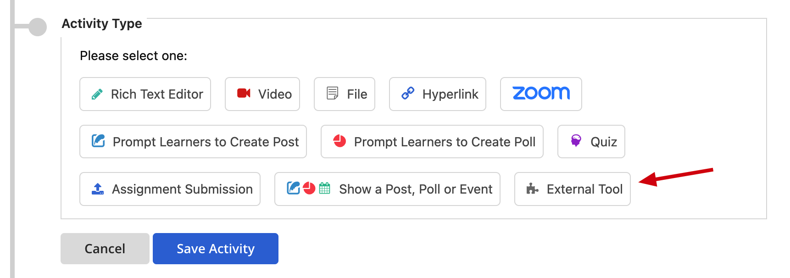Image resolution: width=790 pixels, height=278 pixels.
Task: Click the green pencil Rich Text Editor icon
Action: 97,94
